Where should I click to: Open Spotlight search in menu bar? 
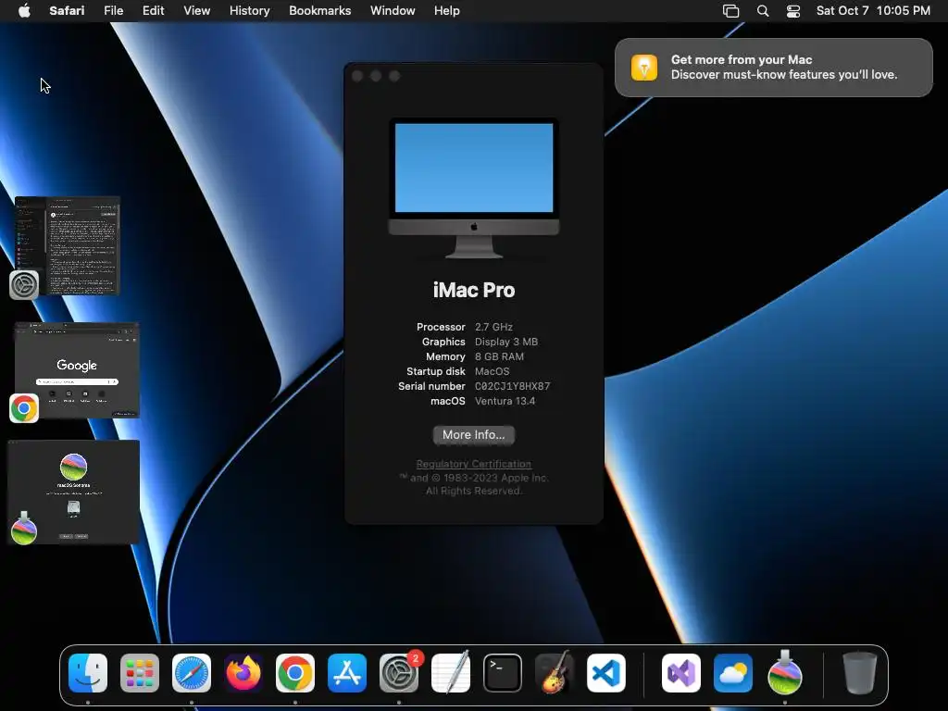click(x=763, y=11)
